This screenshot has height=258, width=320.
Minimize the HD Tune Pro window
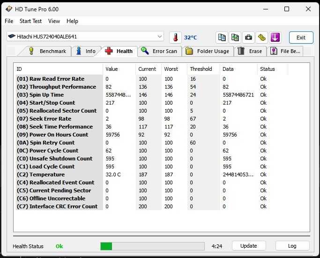click(x=266, y=9)
